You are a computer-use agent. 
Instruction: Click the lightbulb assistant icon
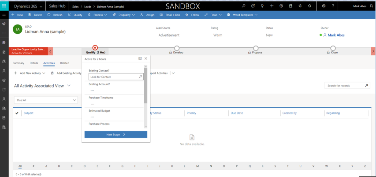pyautogui.click(x=262, y=6)
